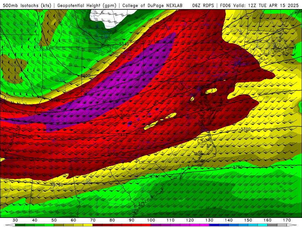Click the bright yellow 65-70 kt legend swatch

(x=88, y=225)
